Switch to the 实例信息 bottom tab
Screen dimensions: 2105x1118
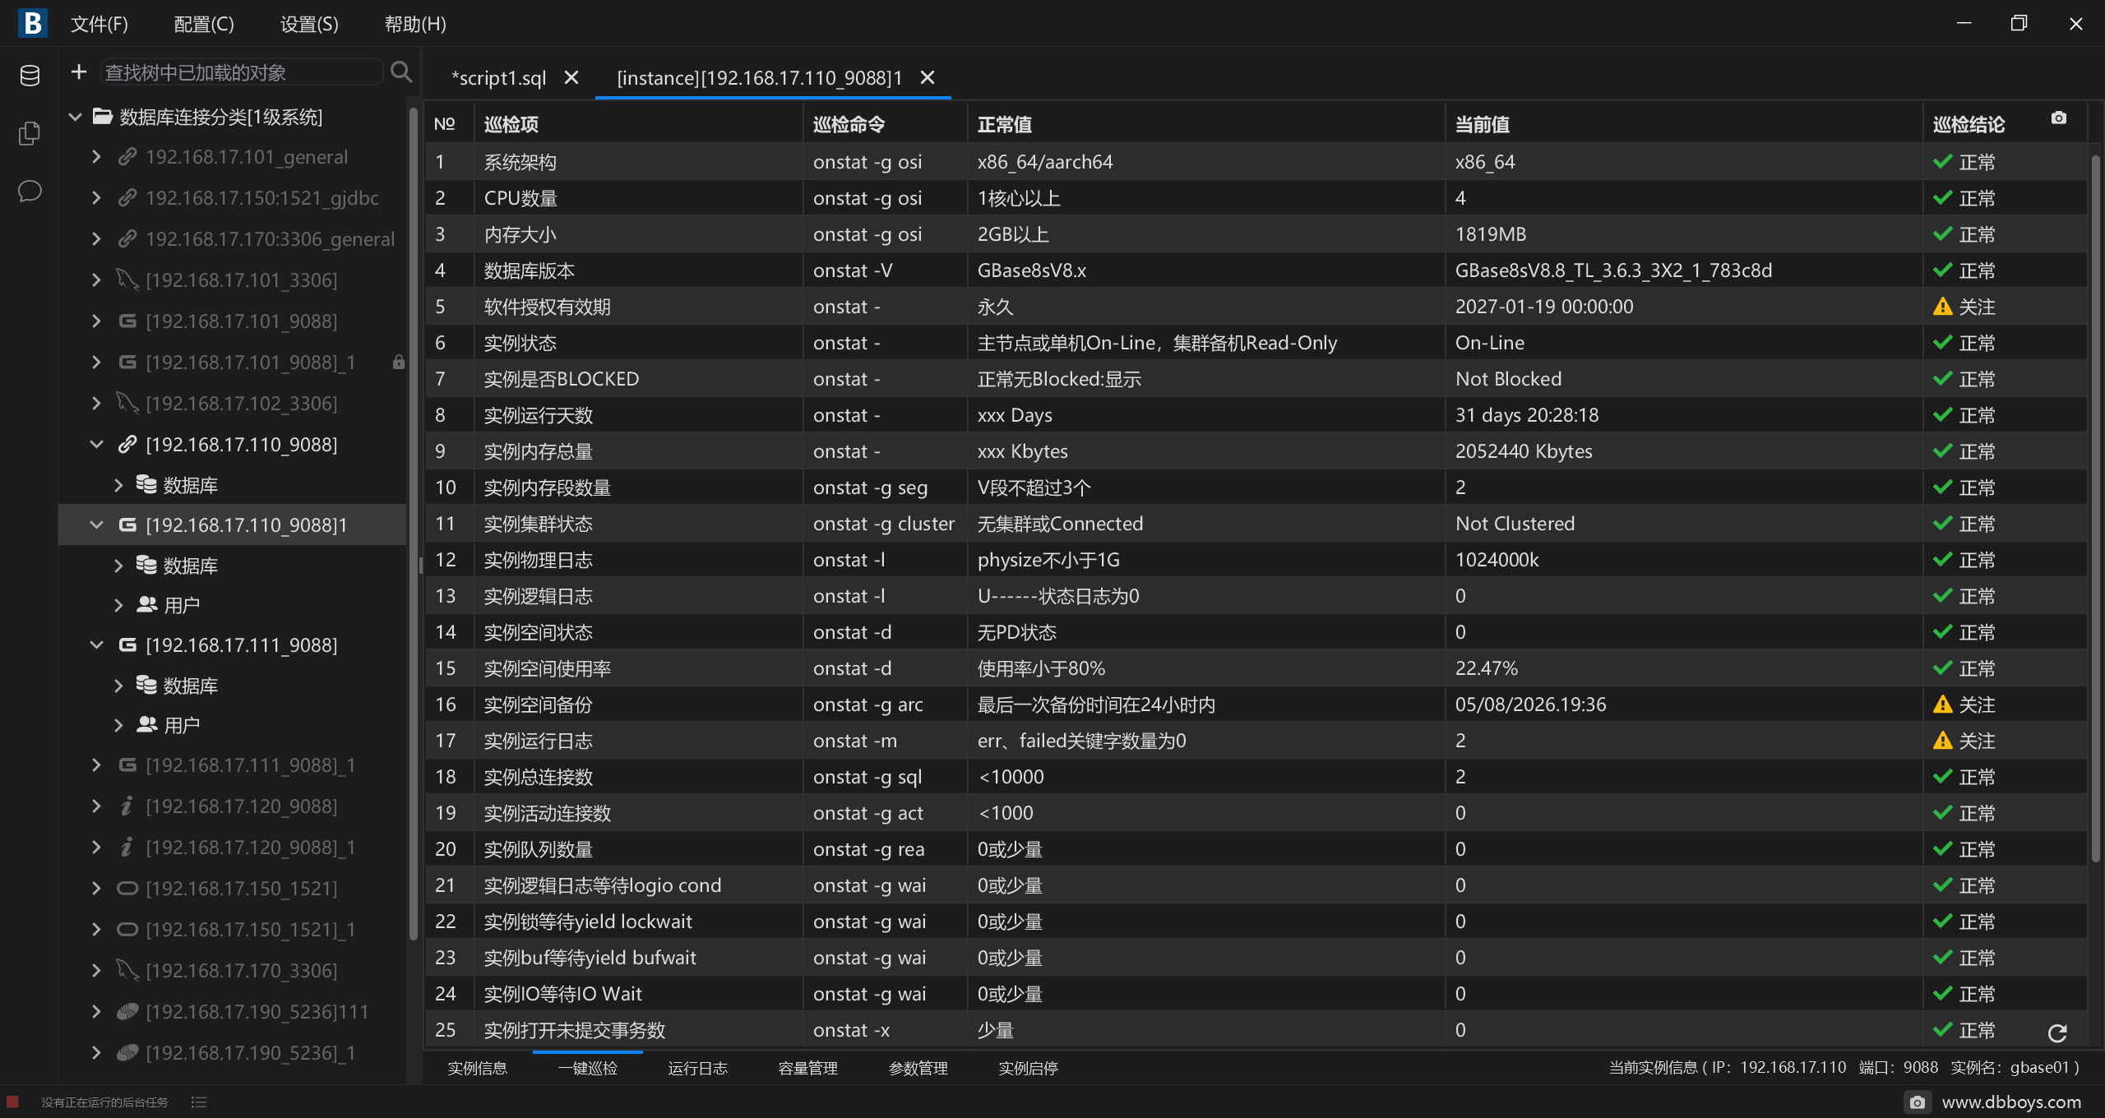point(478,1068)
